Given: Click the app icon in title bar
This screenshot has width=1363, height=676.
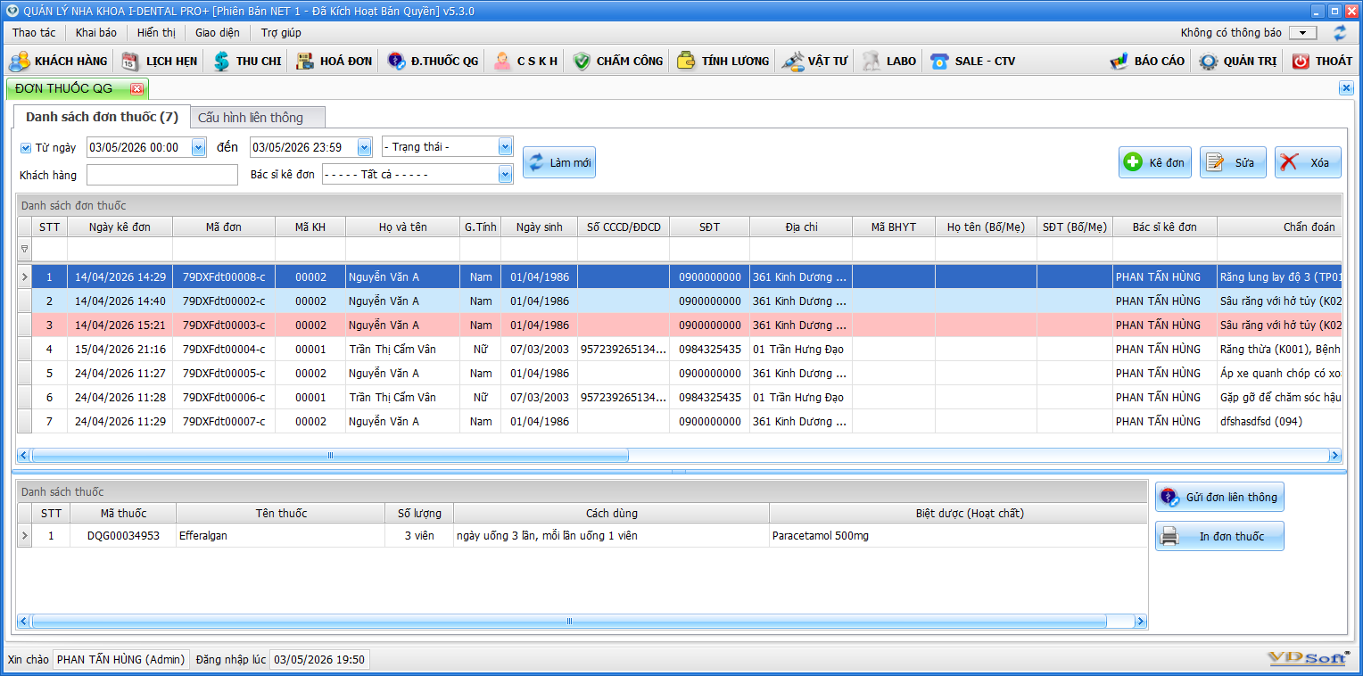Looking at the screenshot, I should pos(12,11).
